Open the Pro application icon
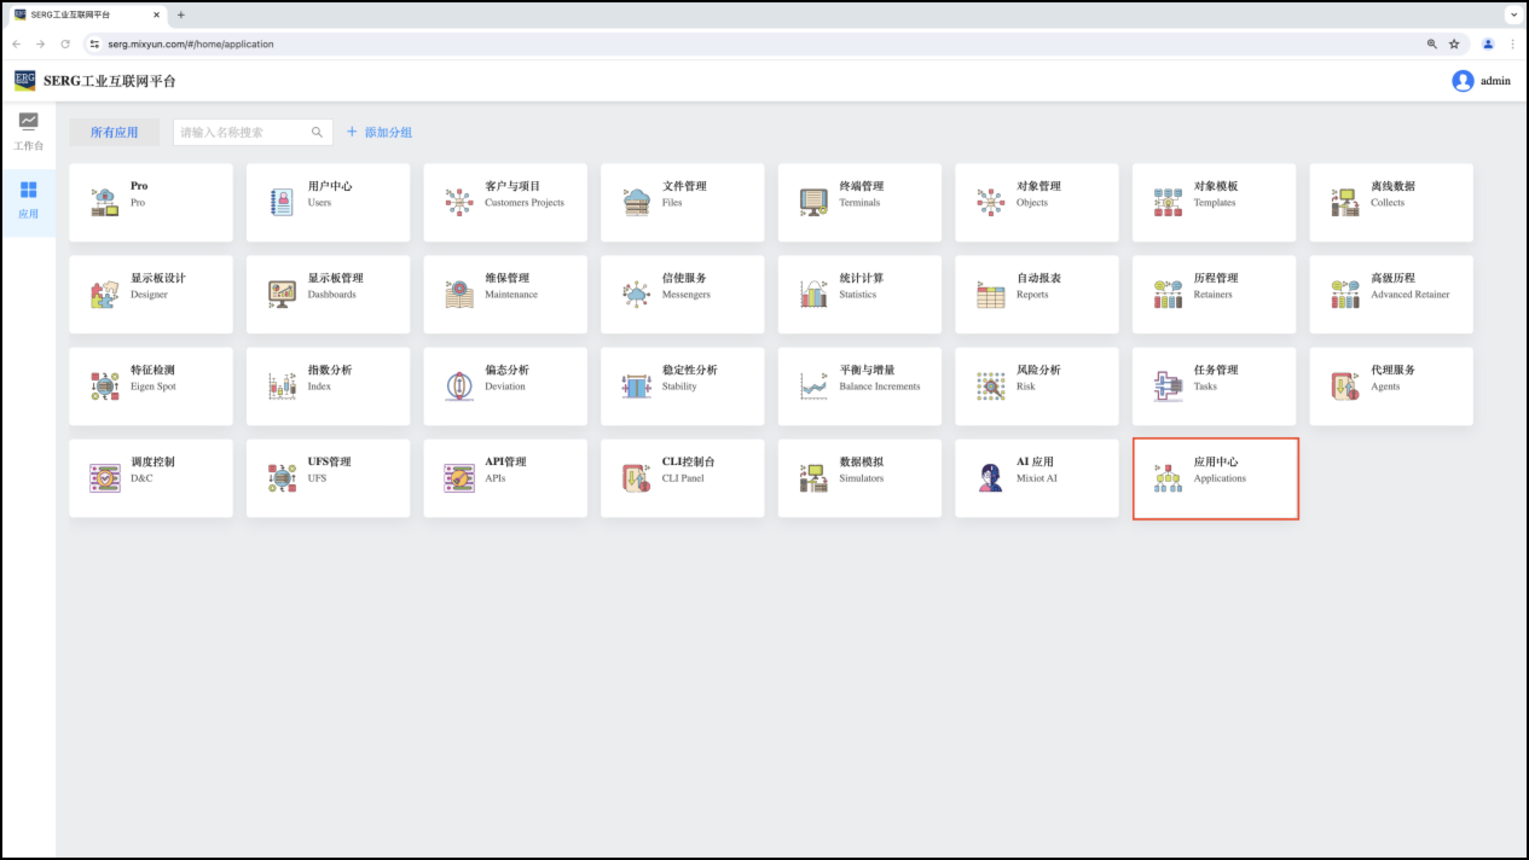This screenshot has width=1529, height=860. click(105, 202)
